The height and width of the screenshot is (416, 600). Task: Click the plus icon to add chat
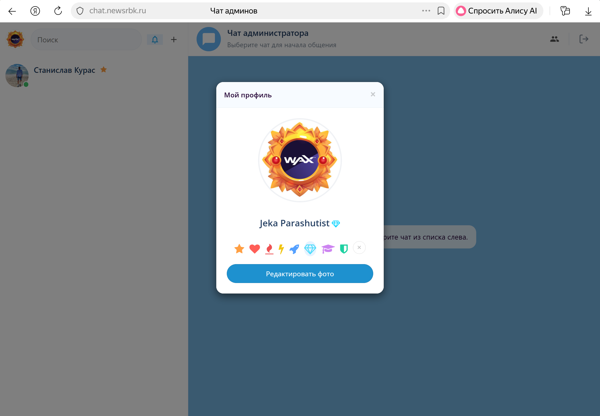(x=174, y=40)
